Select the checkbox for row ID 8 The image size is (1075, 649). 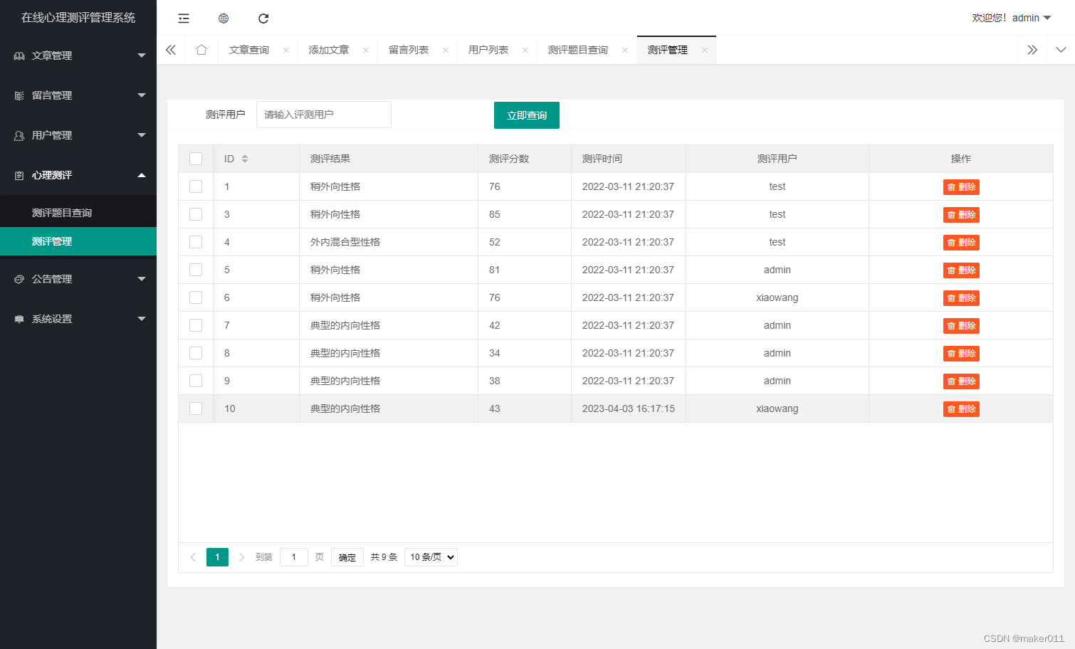pos(196,353)
